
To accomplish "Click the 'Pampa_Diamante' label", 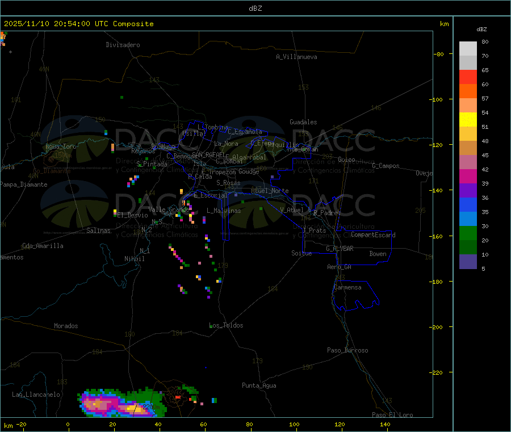I will (24, 184).
